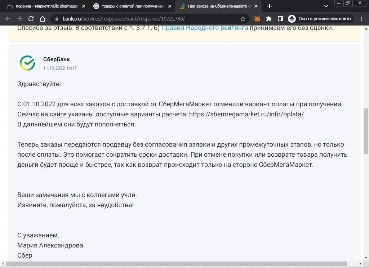Click the horizontal scrollbar left arrow
The height and width of the screenshot is (268, 369).
tap(3, 264)
